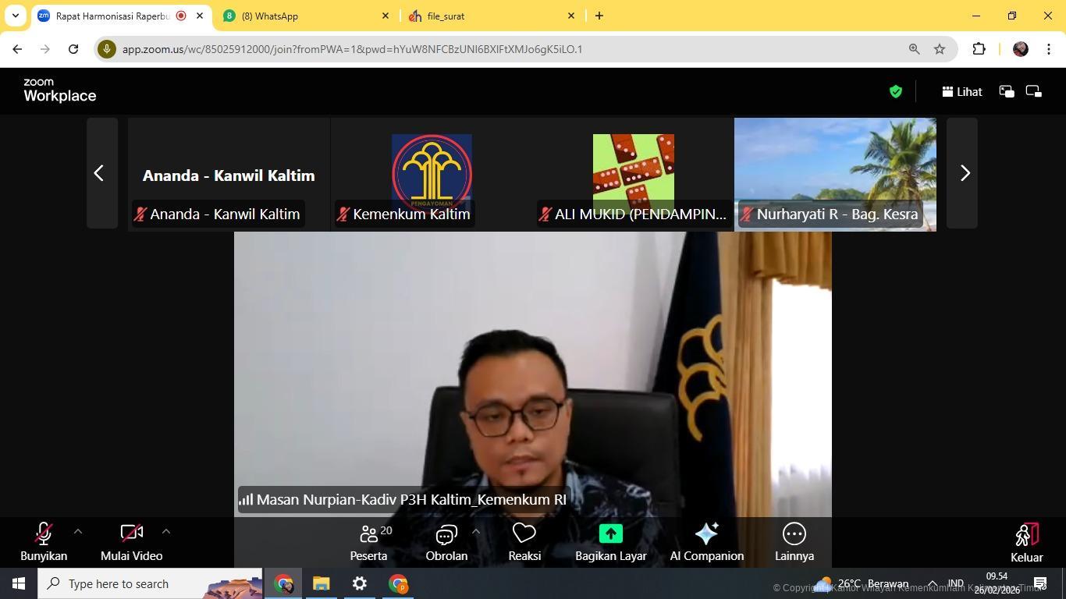This screenshot has height=599, width=1066.
Task: Open video settings chevron next to Mulai Video
Action: pos(166,531)
